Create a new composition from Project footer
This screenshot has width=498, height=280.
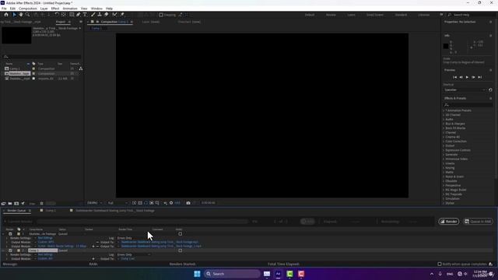[x=16, y=204]
